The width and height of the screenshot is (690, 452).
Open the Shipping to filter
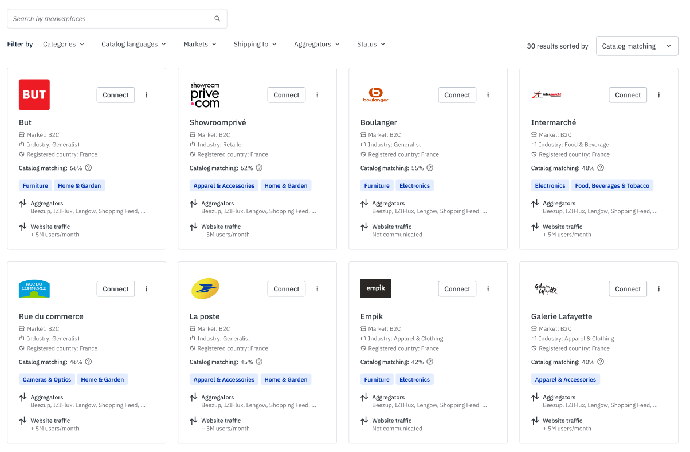click(255, 44)
